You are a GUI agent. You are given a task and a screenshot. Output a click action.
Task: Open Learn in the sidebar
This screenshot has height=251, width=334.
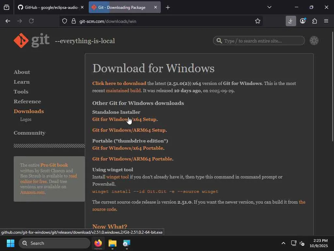[x=22, y=82]
